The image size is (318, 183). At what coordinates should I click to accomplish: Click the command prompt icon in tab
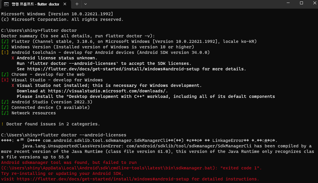[6, 4]
